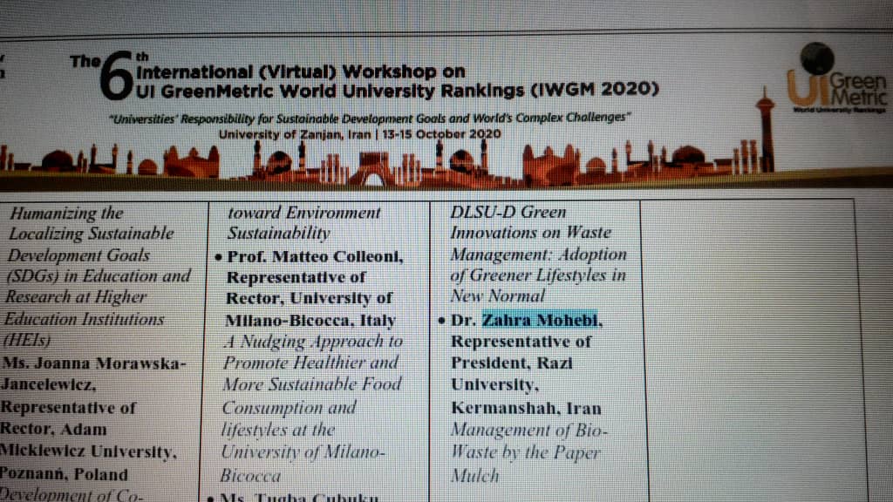Screen dimensions: 893x502
Task: Click the text President, Razi
Action: pyautogui.click(x=511, y=363)
